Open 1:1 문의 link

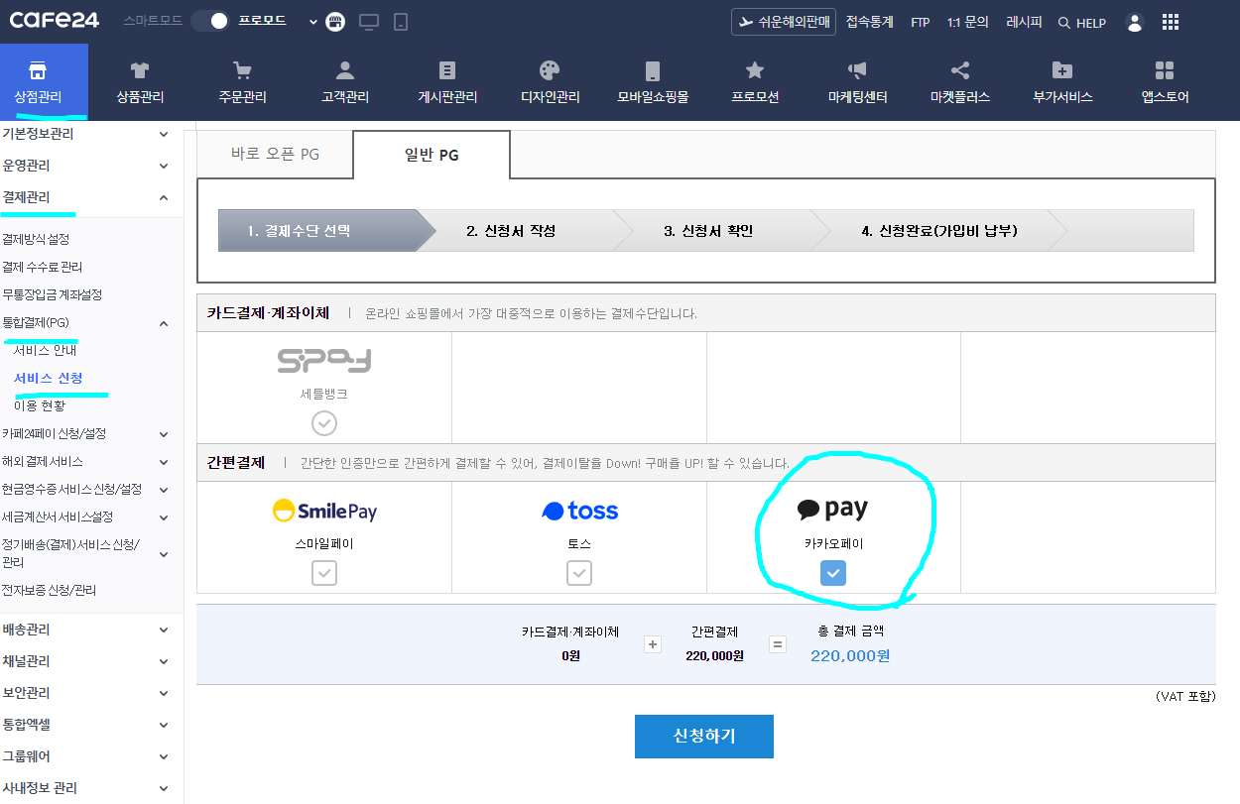coord(968,22)
